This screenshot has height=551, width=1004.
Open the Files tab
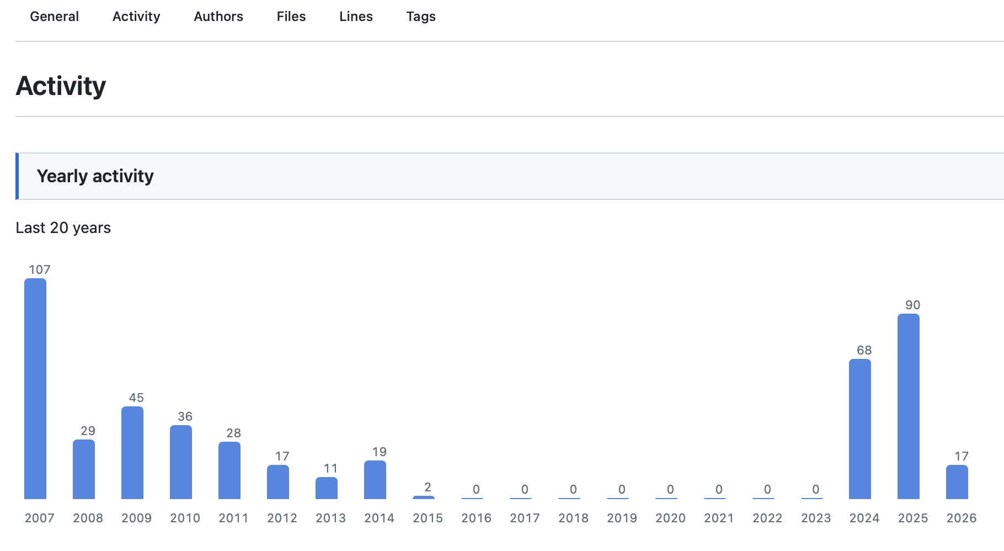pyautogui.click(x=291, y=17)
